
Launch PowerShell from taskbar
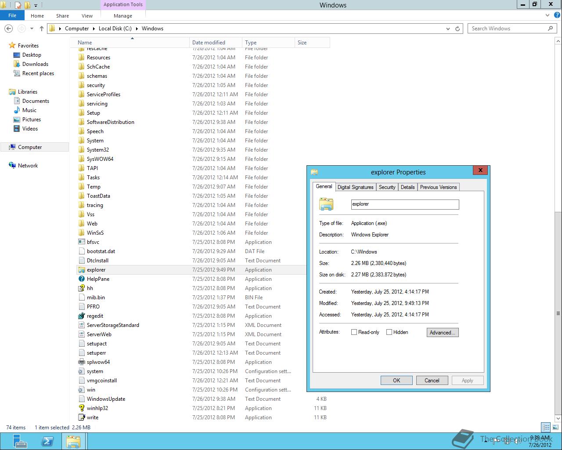47,441
